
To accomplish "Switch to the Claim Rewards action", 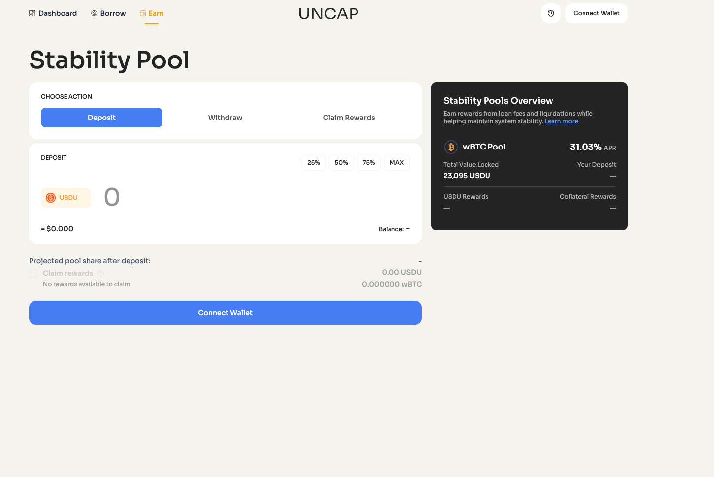I will [x=349, y=118].
